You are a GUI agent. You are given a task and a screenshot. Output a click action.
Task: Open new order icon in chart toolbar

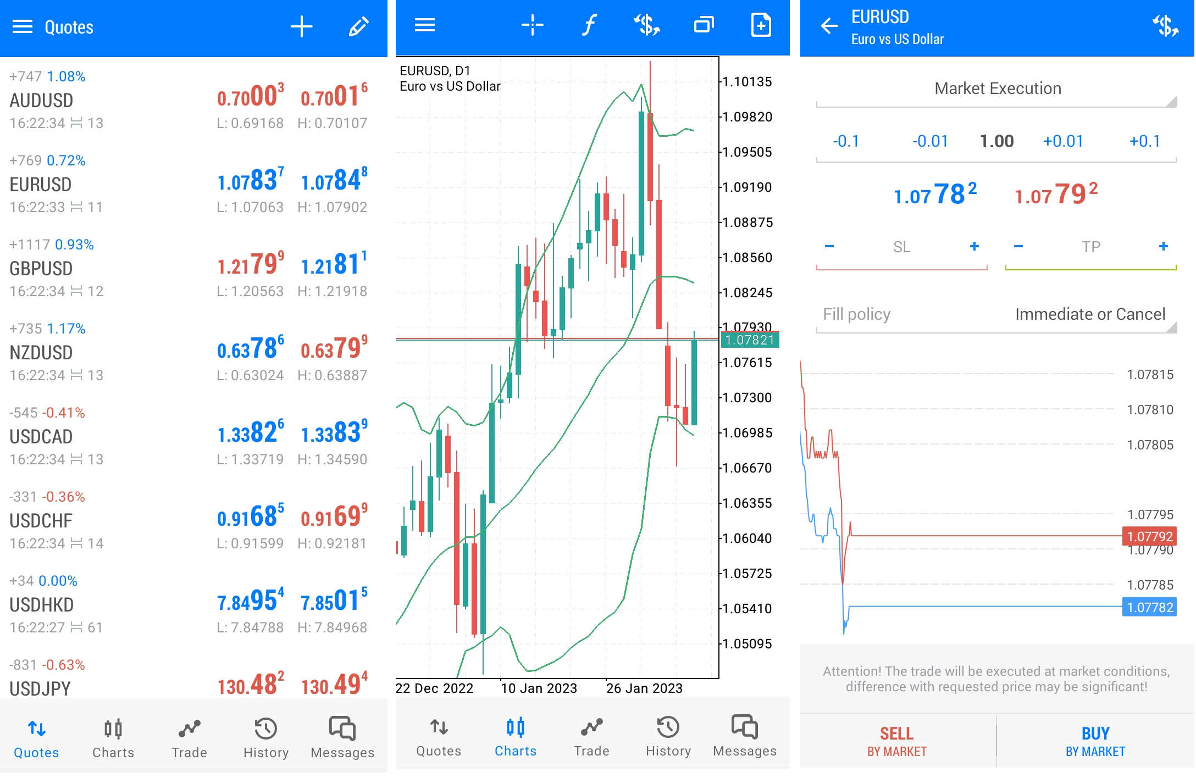tap(646, 25)
